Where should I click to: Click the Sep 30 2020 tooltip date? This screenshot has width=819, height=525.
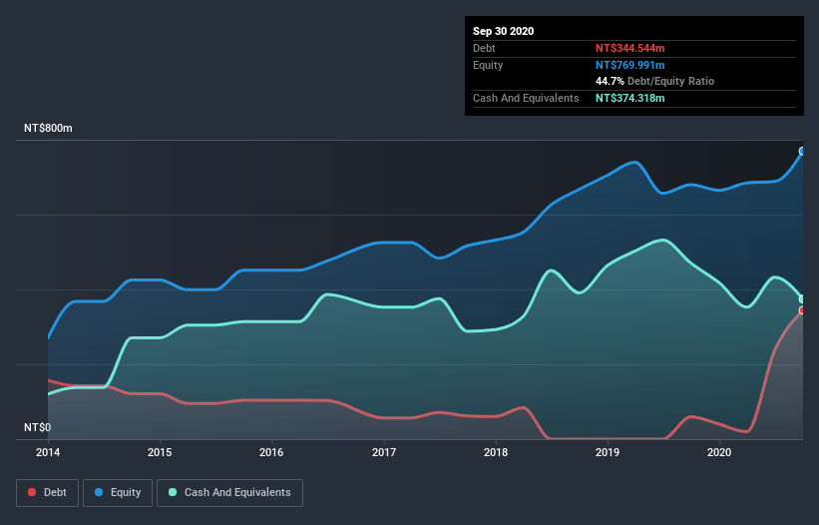504,31
